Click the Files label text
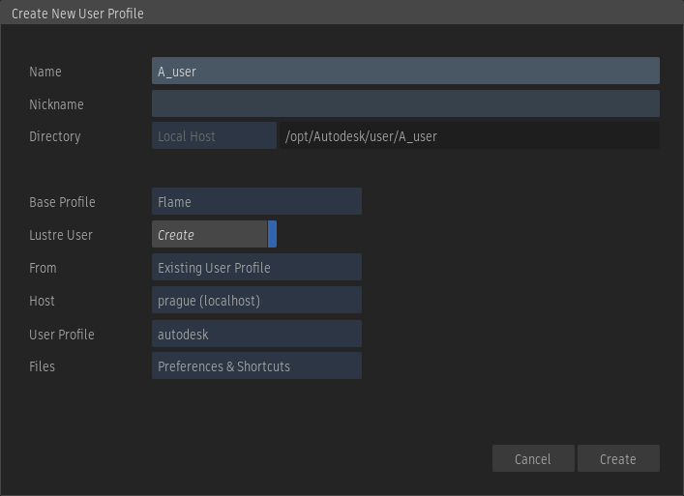The height and width of the screenshot is (496, 684). [x=42, y=366]
